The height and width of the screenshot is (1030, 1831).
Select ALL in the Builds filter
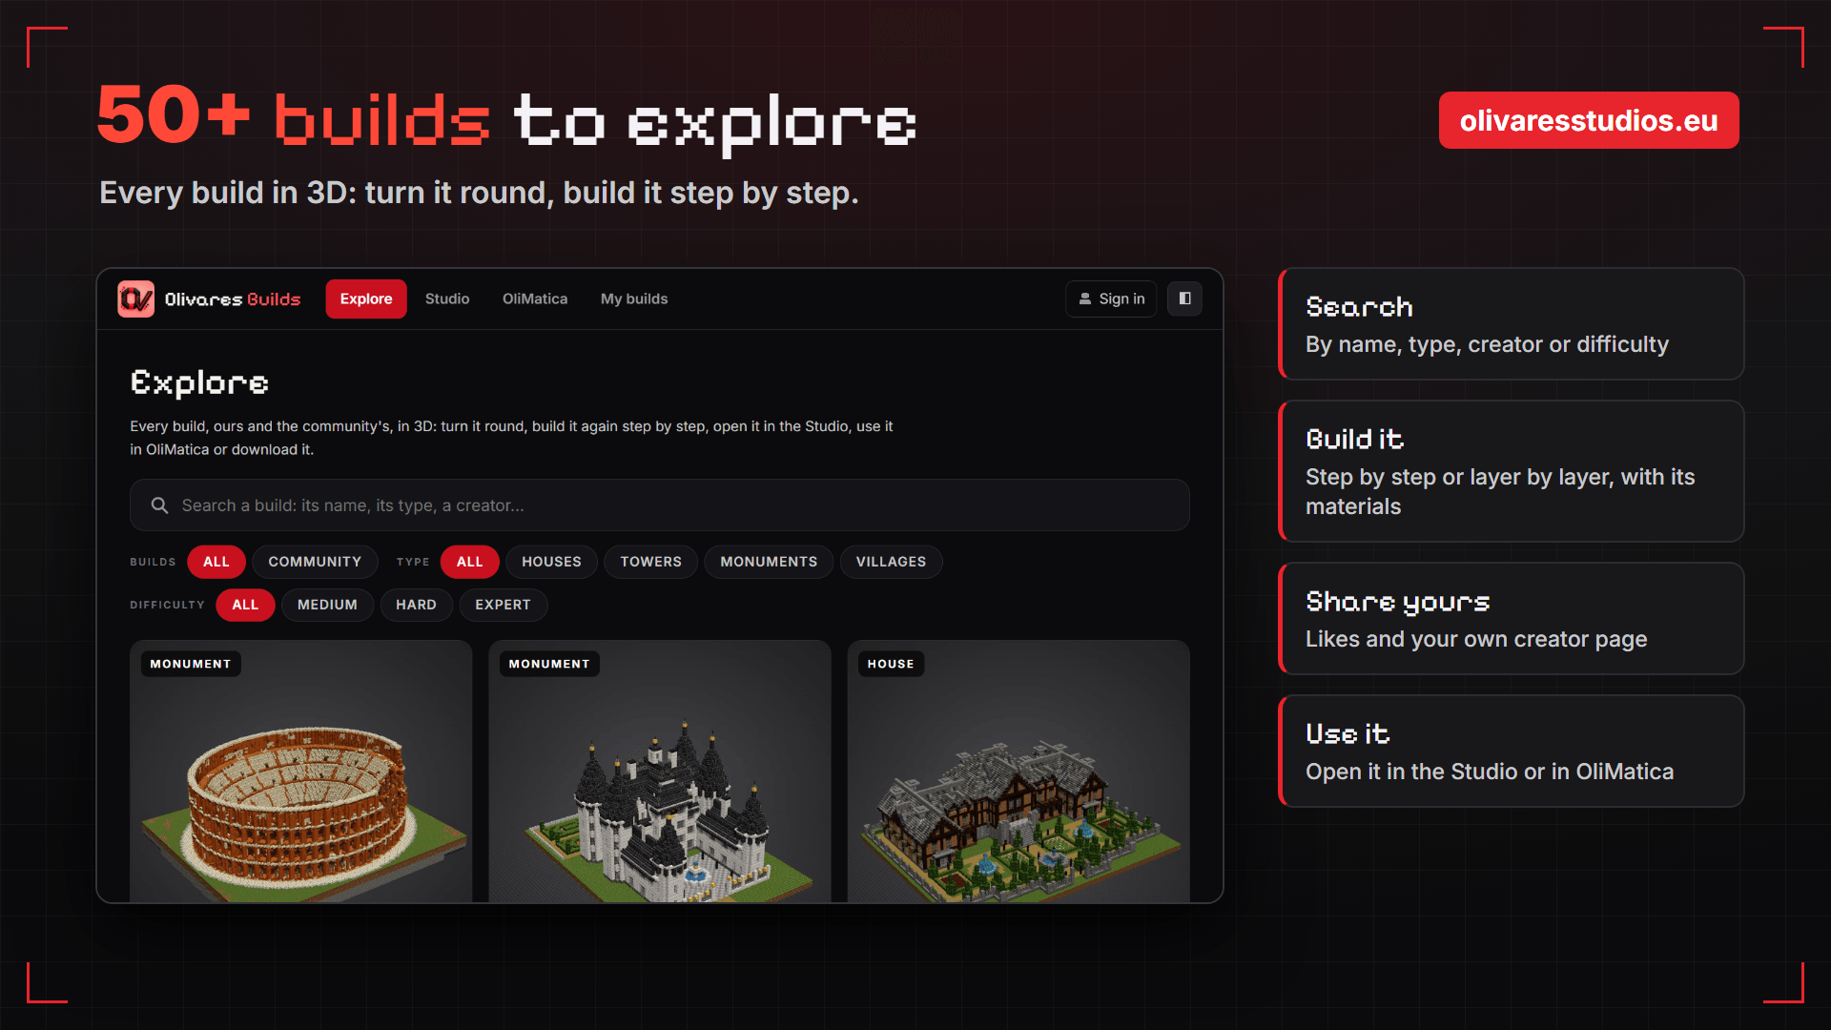click(216, 562)
